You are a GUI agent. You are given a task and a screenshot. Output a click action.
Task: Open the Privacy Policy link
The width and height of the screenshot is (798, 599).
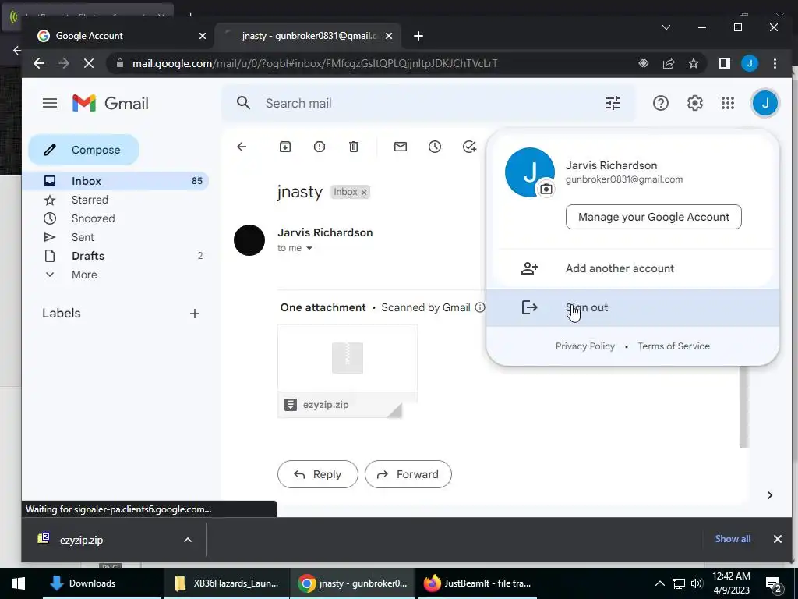(584, 346)
